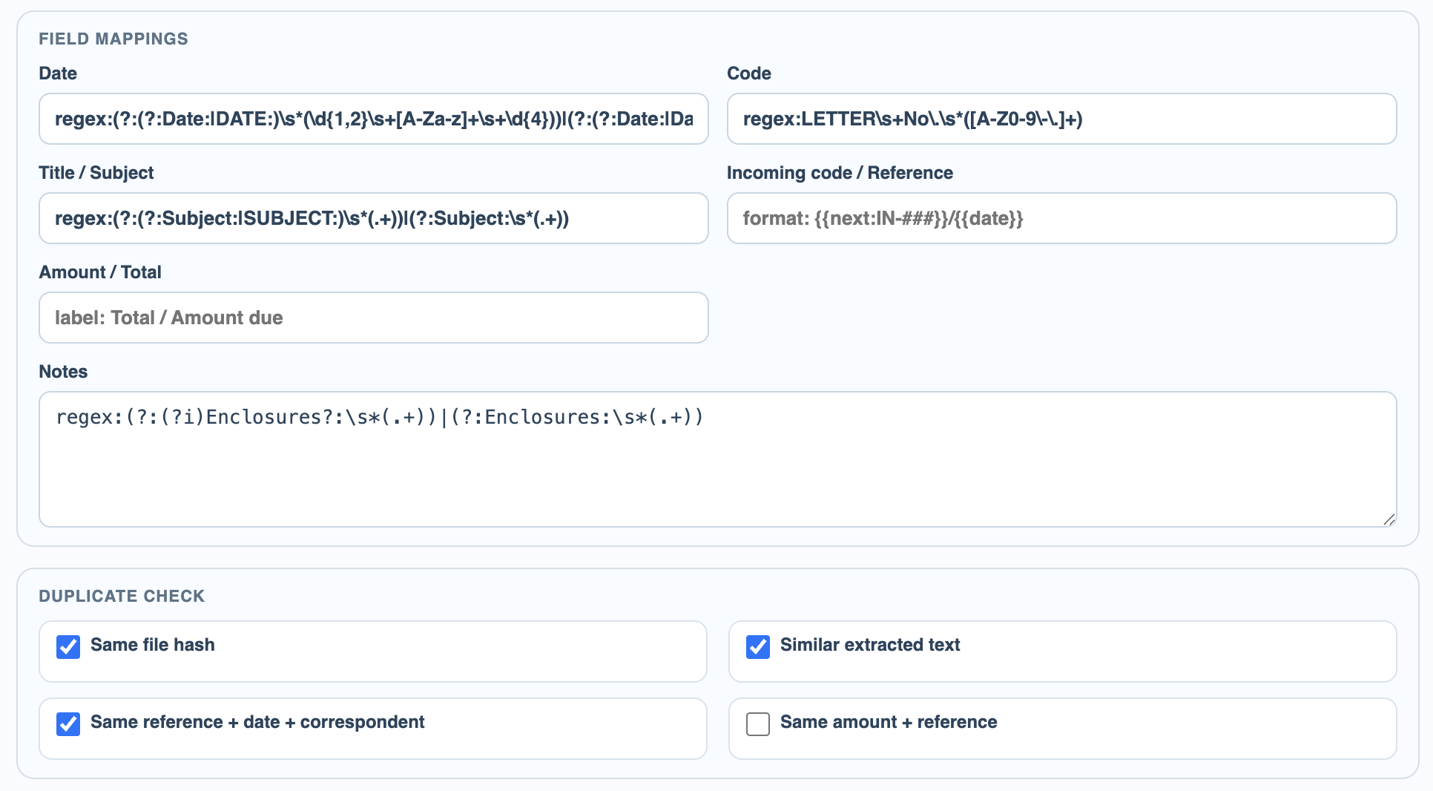Image resolution: width=1433 pixels, height=791 pixels.
Task: Uncheck the Same file hash checkbox
Action: pos(68,646)
